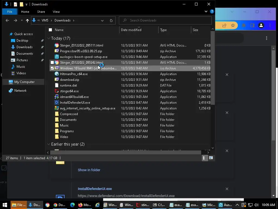
Task: Open Microsoft Edge from the taskbar
Action: pyautogui.click(x=72, y=205)
